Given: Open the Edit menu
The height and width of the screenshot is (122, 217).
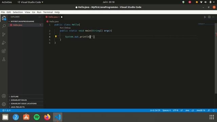Looking at the screenshot, I should point(9,12).
